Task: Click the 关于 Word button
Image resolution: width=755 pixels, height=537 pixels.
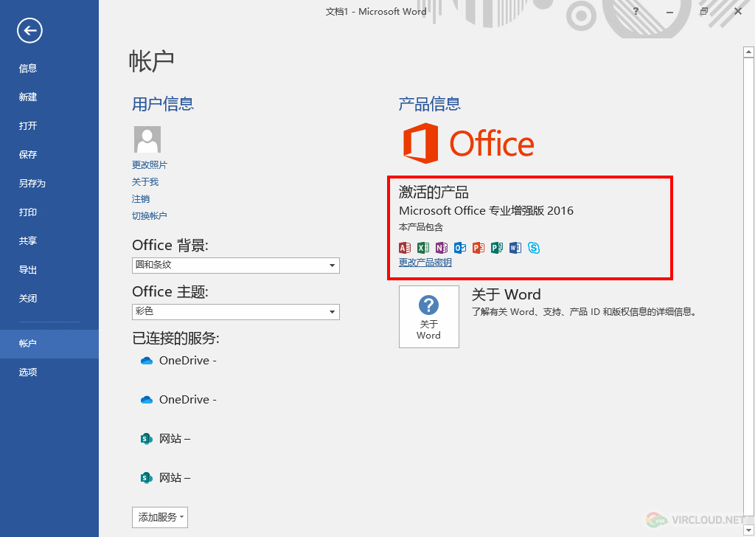Action: (x=428, y=316)
